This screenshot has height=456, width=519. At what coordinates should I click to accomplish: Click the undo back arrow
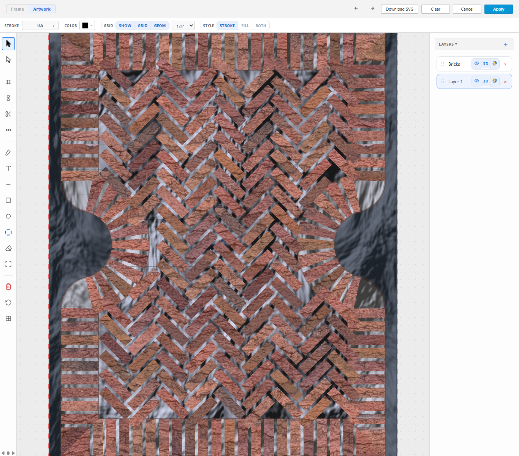point(356,8)
